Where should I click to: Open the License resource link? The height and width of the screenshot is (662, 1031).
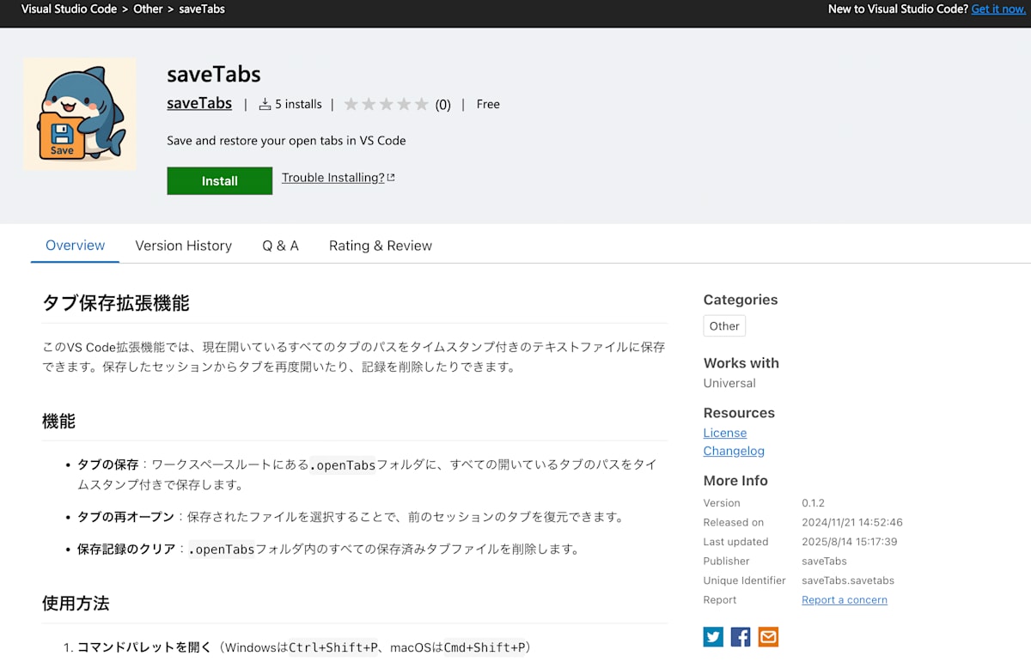click(x=725, y=433)
